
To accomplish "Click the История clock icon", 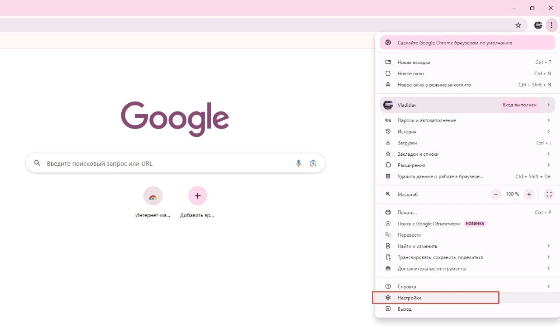I will pos(388,131).
